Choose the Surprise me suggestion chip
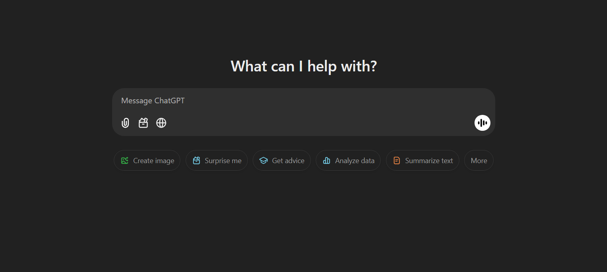Screen dimensions: 607x272 [217, 160]
